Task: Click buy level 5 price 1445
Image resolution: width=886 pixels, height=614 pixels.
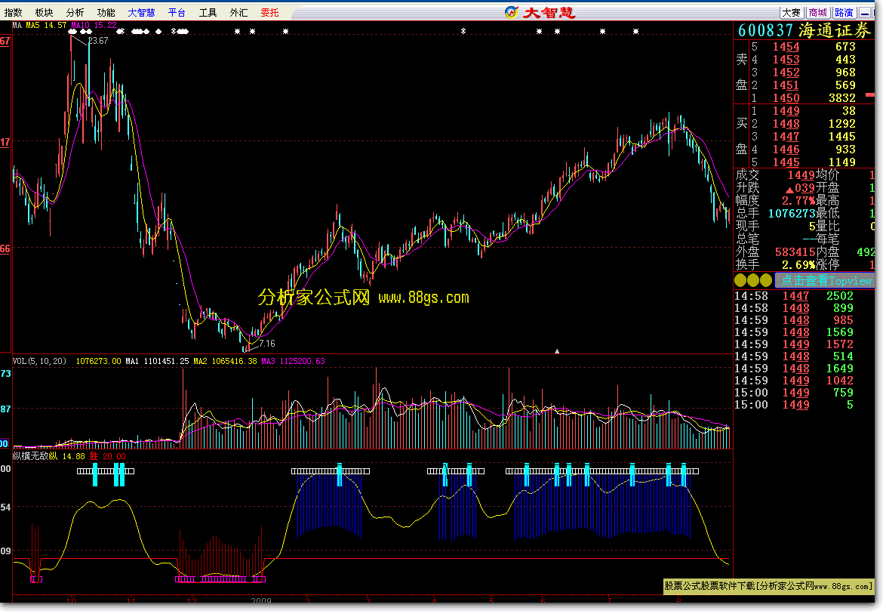Action: 786,162
